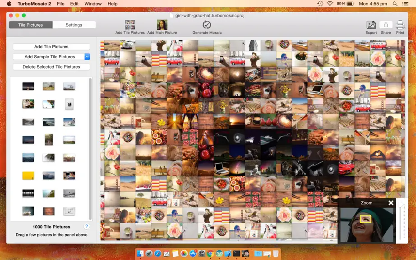416x260 pixels.
Task: Click the yellow box in Zoom preview
Action: tap(365, 219)
